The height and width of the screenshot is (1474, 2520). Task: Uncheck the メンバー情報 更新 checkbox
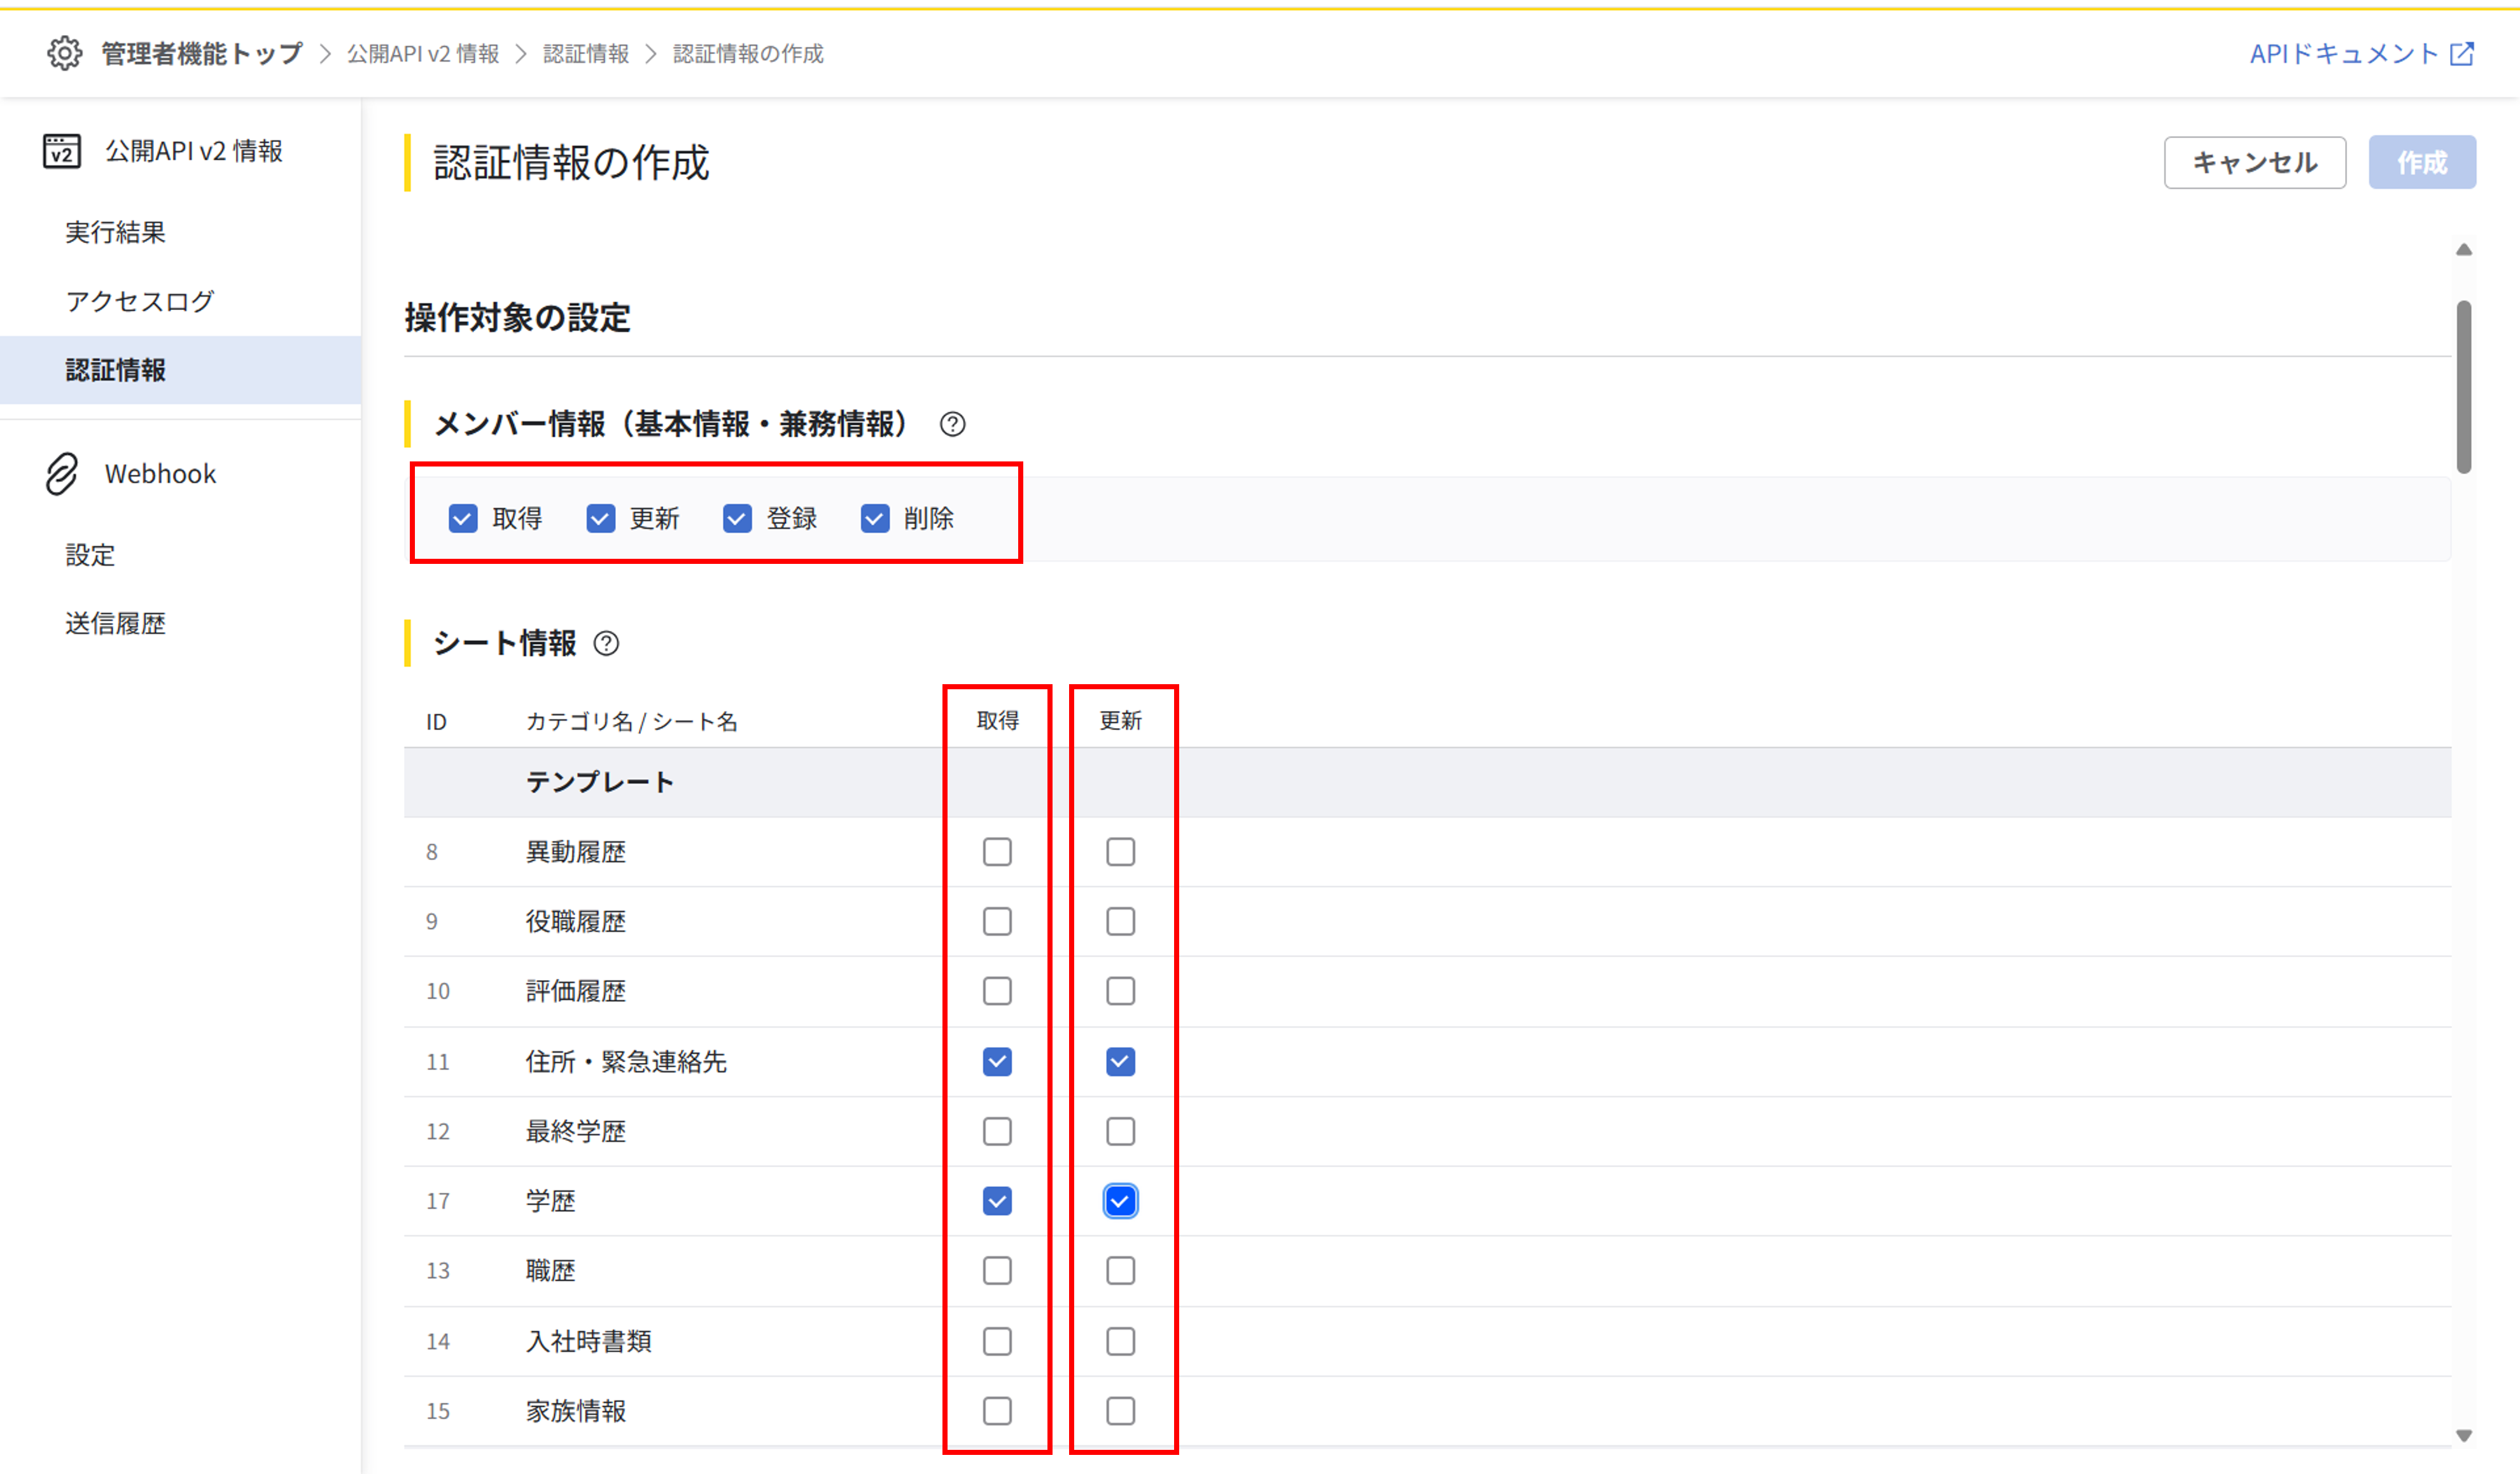600,518
